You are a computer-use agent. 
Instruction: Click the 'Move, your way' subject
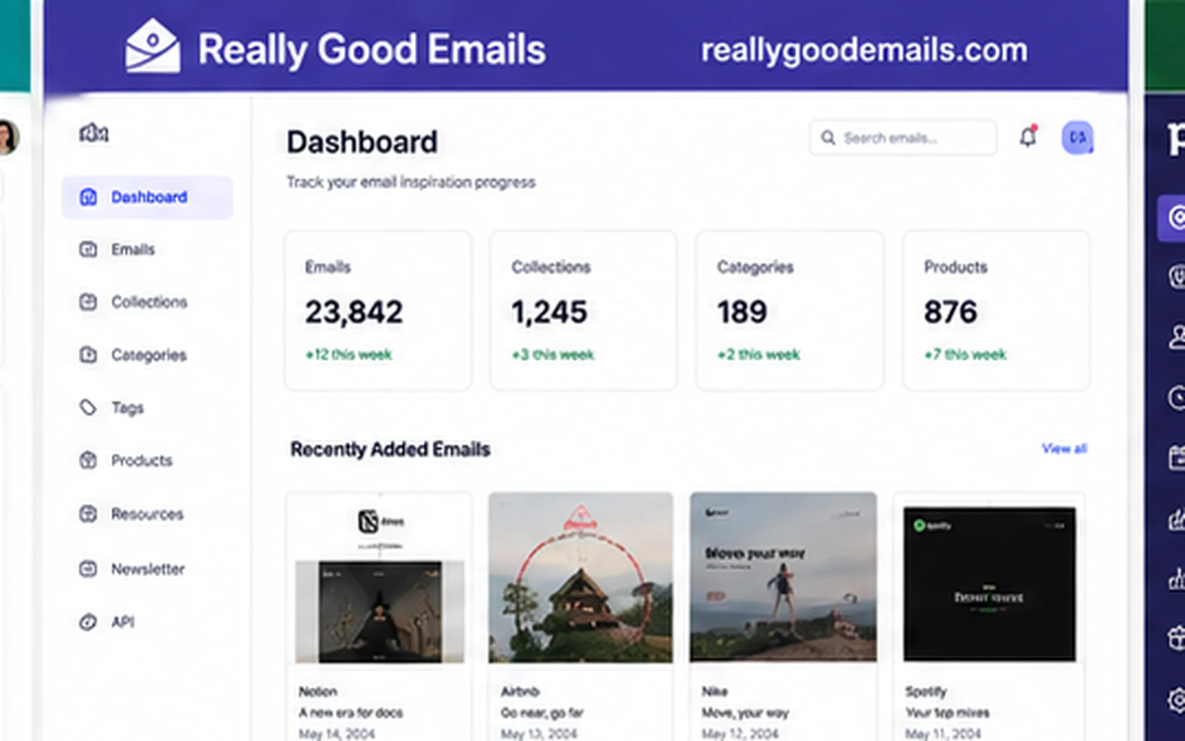point(745,713)
